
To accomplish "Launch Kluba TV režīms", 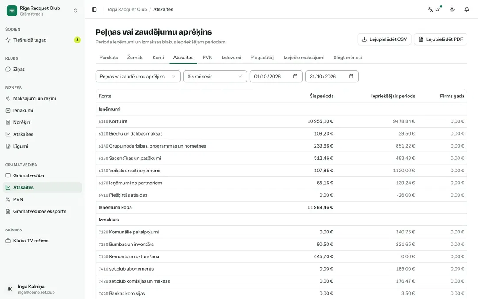I will (42, 241).
